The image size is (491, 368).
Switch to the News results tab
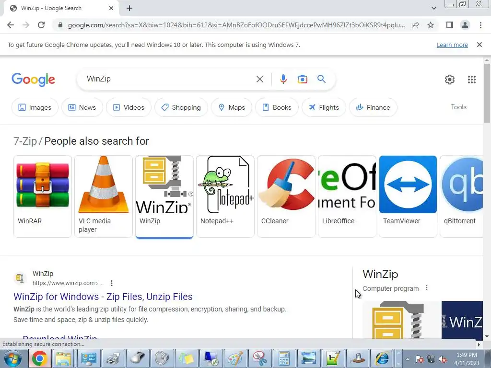[82, 107]
